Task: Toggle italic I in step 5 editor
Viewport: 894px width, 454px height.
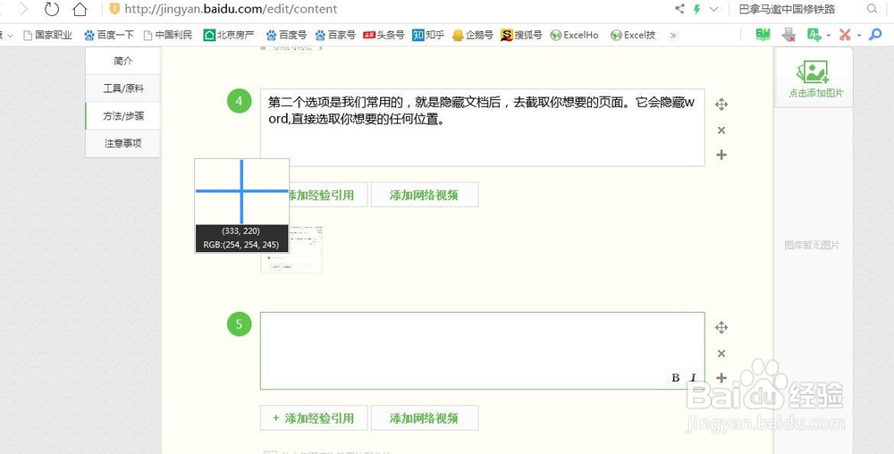Action: 694,378
